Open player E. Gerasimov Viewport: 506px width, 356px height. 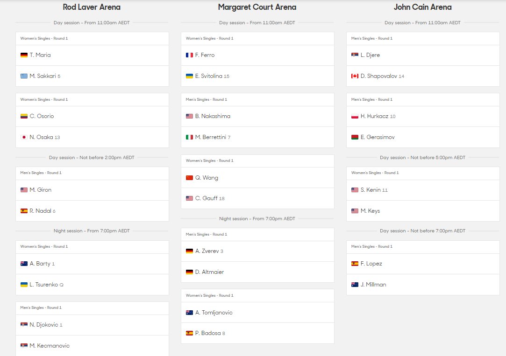coord(378,137)
